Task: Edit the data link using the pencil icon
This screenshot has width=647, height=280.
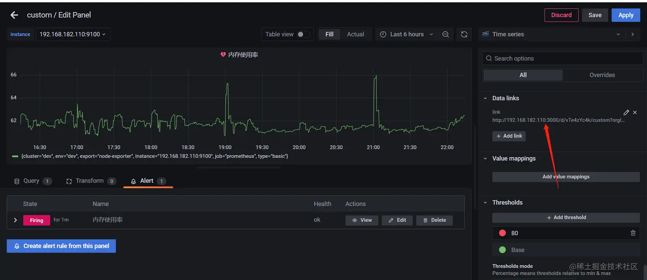Action: pyautogui.click(x=626, y=112)
